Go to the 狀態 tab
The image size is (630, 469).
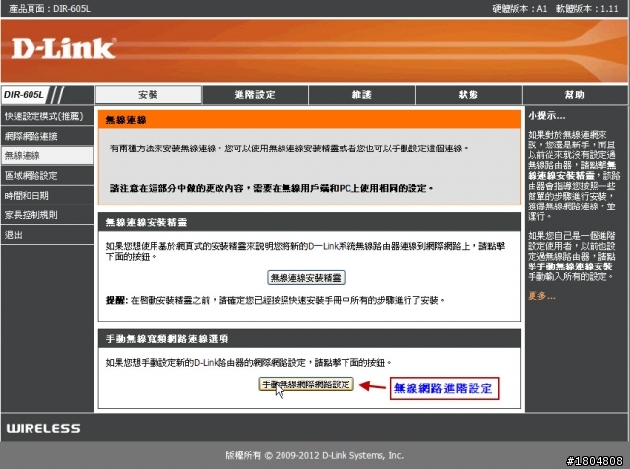click(469, 95)
